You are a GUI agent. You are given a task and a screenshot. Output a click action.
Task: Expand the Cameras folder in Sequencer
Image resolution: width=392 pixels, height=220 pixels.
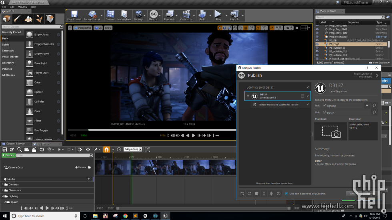3,184
